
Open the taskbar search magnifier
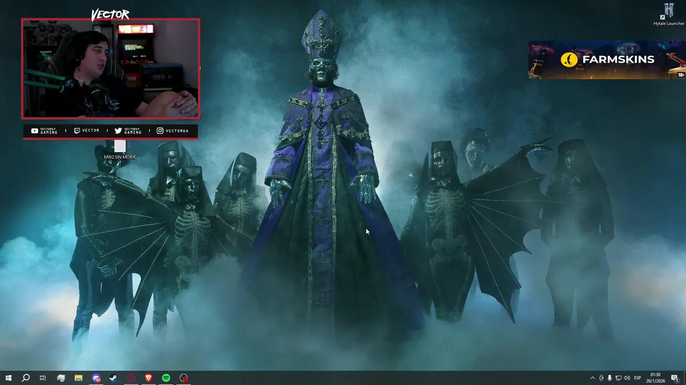click(26, 378)
